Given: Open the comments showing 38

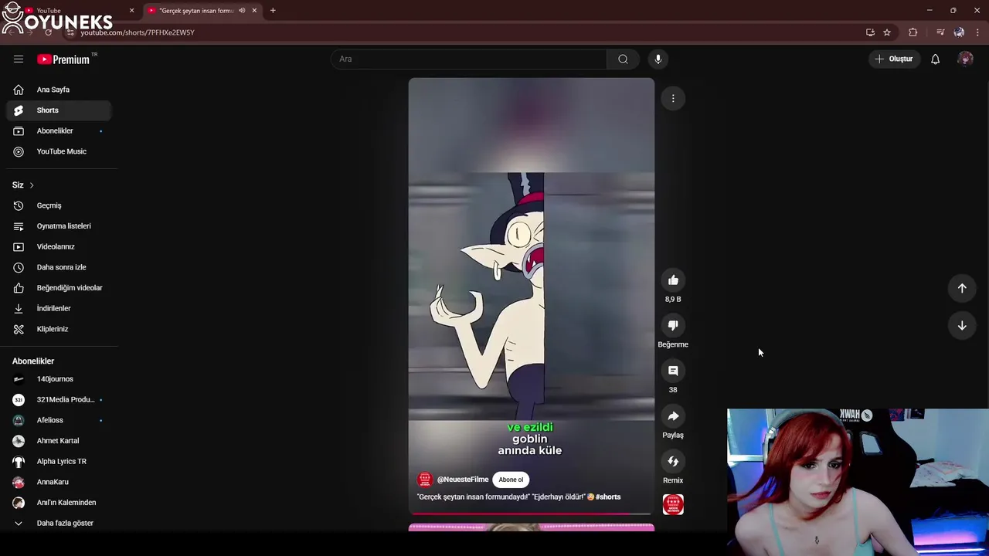Looking at the screenshot, I should tap(673, 371).
